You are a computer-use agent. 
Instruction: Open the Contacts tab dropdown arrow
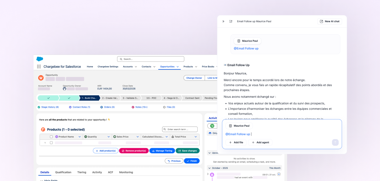[154, 67]
